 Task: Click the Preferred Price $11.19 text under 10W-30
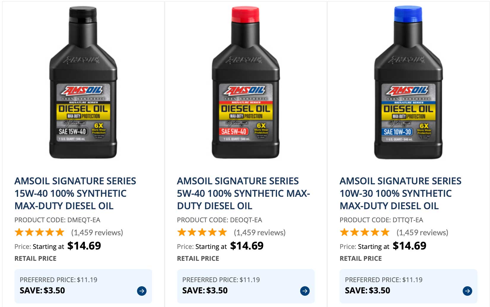(x=384, y=280)
